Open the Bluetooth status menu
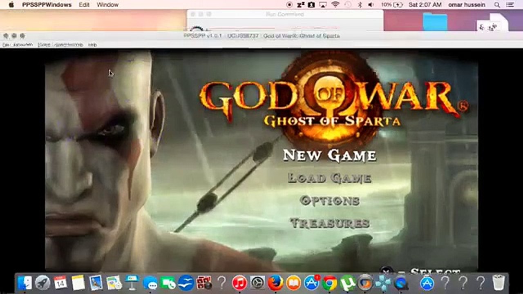 [x=360, y=5]
